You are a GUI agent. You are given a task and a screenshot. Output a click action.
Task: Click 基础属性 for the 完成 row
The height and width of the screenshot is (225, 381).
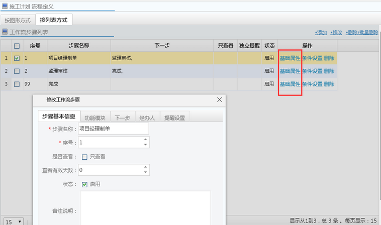pyautogui.click(x=290, y=84)
